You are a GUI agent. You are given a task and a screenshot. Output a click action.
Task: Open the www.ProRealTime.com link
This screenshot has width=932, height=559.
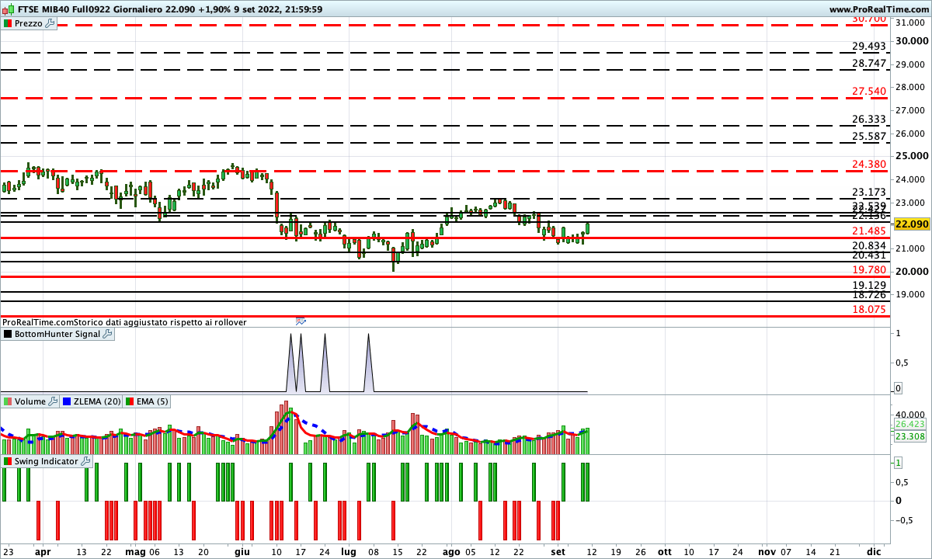pyautogui.click(x=880, y=9)
